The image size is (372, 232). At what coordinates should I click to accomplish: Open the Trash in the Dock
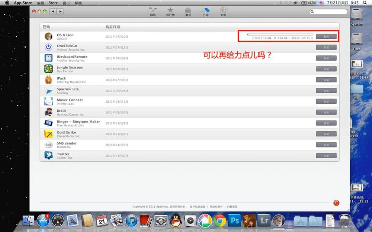344,220
